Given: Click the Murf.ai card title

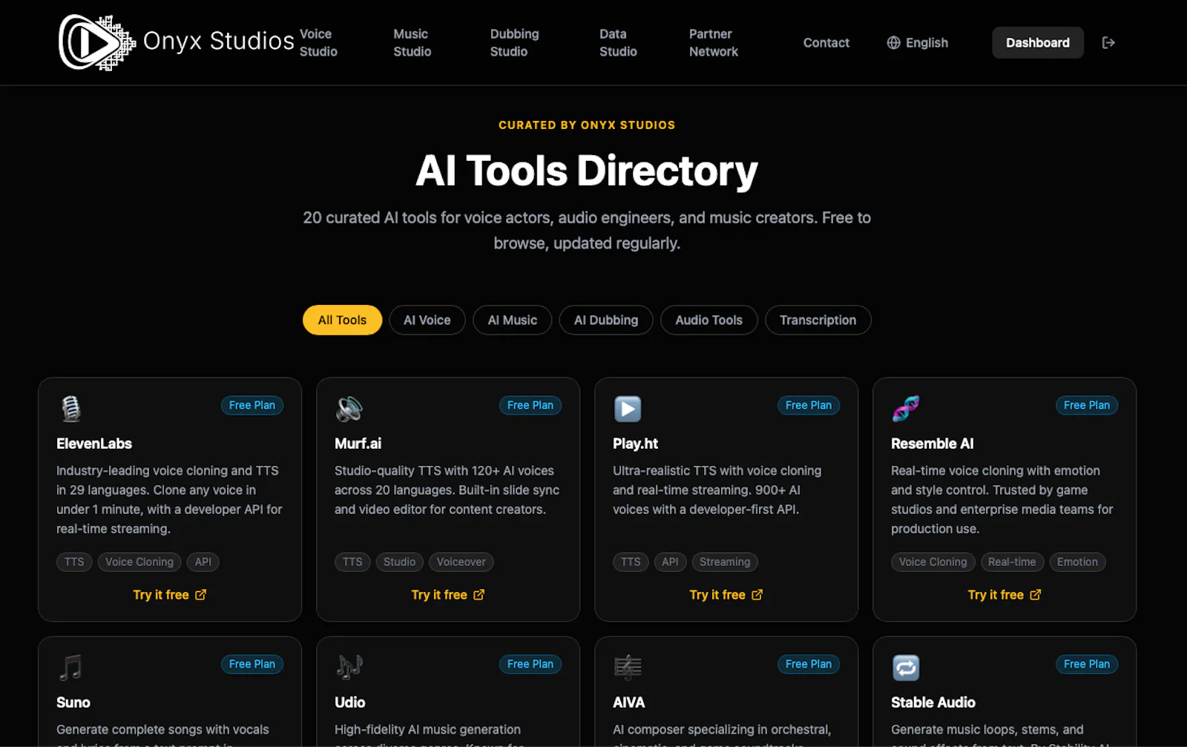Looking at the screenshot, I should [358, 444].
